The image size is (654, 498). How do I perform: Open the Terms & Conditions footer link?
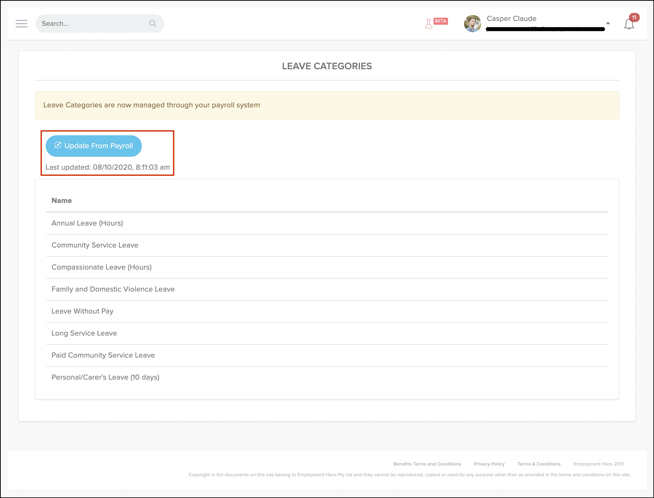tap(539, 464)
